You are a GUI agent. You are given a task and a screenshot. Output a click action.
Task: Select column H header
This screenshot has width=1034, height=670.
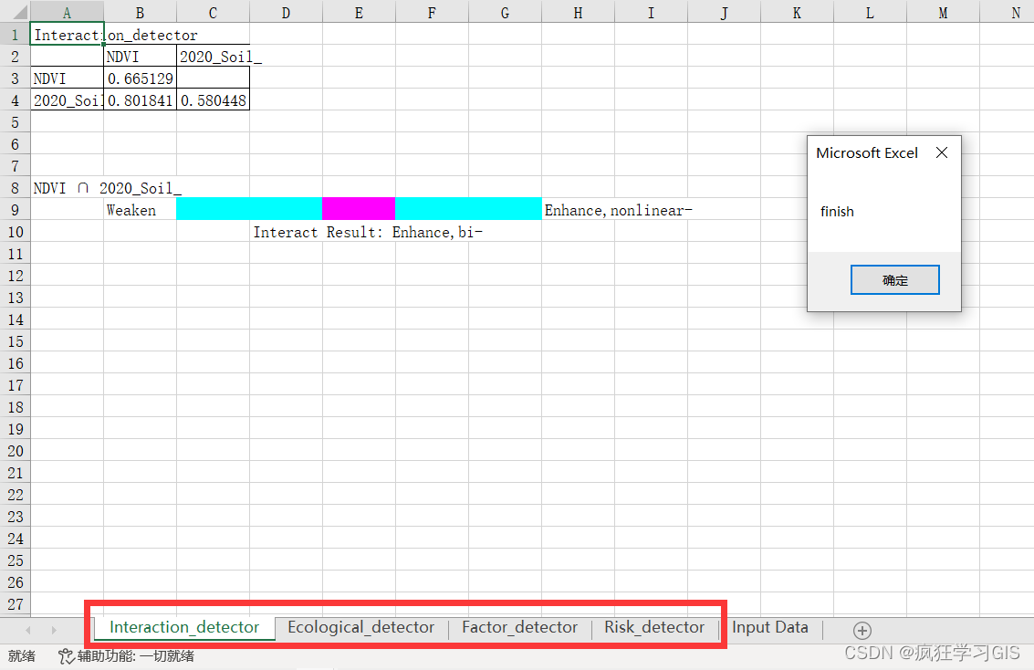578,13
